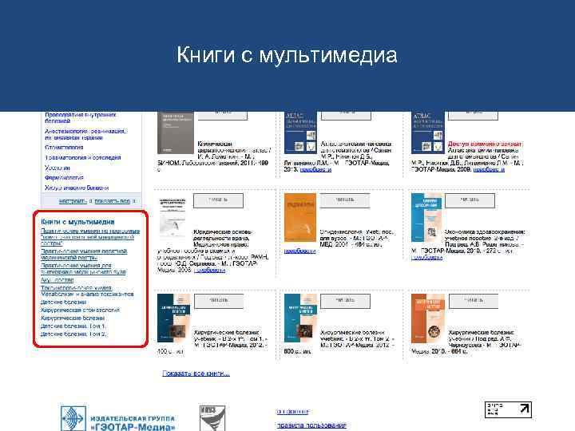Click the counter badge with arrow
The image size is (575, 431).
(508, 409)
